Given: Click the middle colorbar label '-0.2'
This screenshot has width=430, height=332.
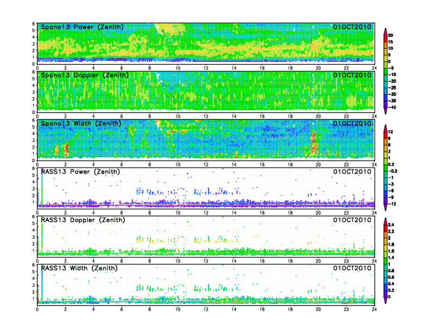Looking at the screenshot, I should click(393, 171).
